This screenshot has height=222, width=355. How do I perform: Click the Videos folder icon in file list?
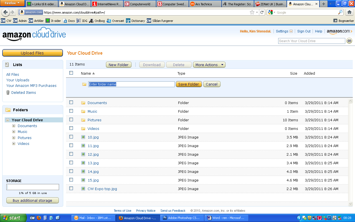pyautogui.click(x=83, y=128)
